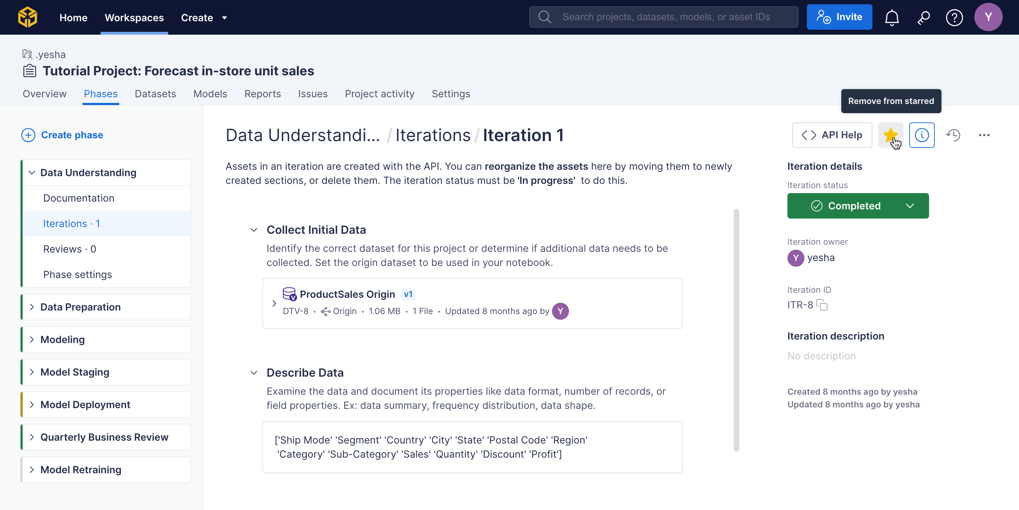
Task: Copy the ITR-8 iteration ID
Action: point(822,305)
